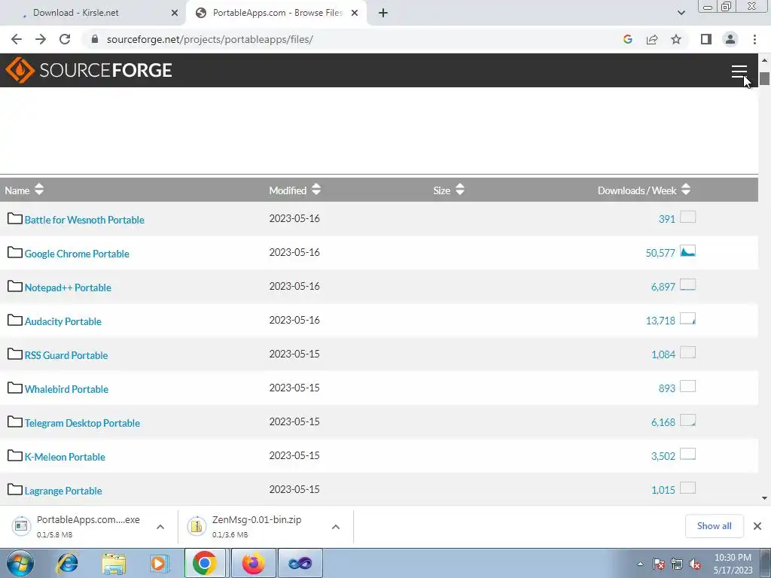Open Windows Media Player from taskbar

click(159, 563)
